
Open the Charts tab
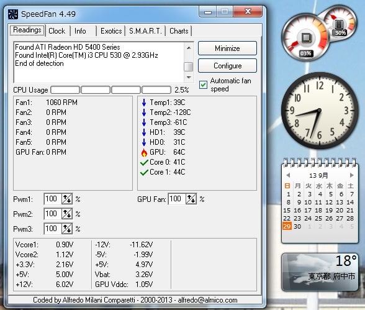pos(179,31)
